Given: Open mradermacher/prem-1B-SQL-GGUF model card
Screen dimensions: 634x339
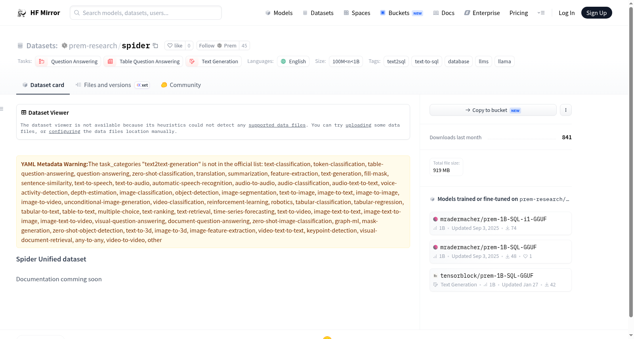Looking at the screenshot, I should (500, 252).
